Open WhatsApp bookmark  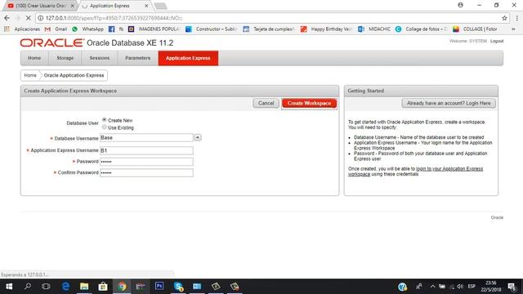point(87,29)
